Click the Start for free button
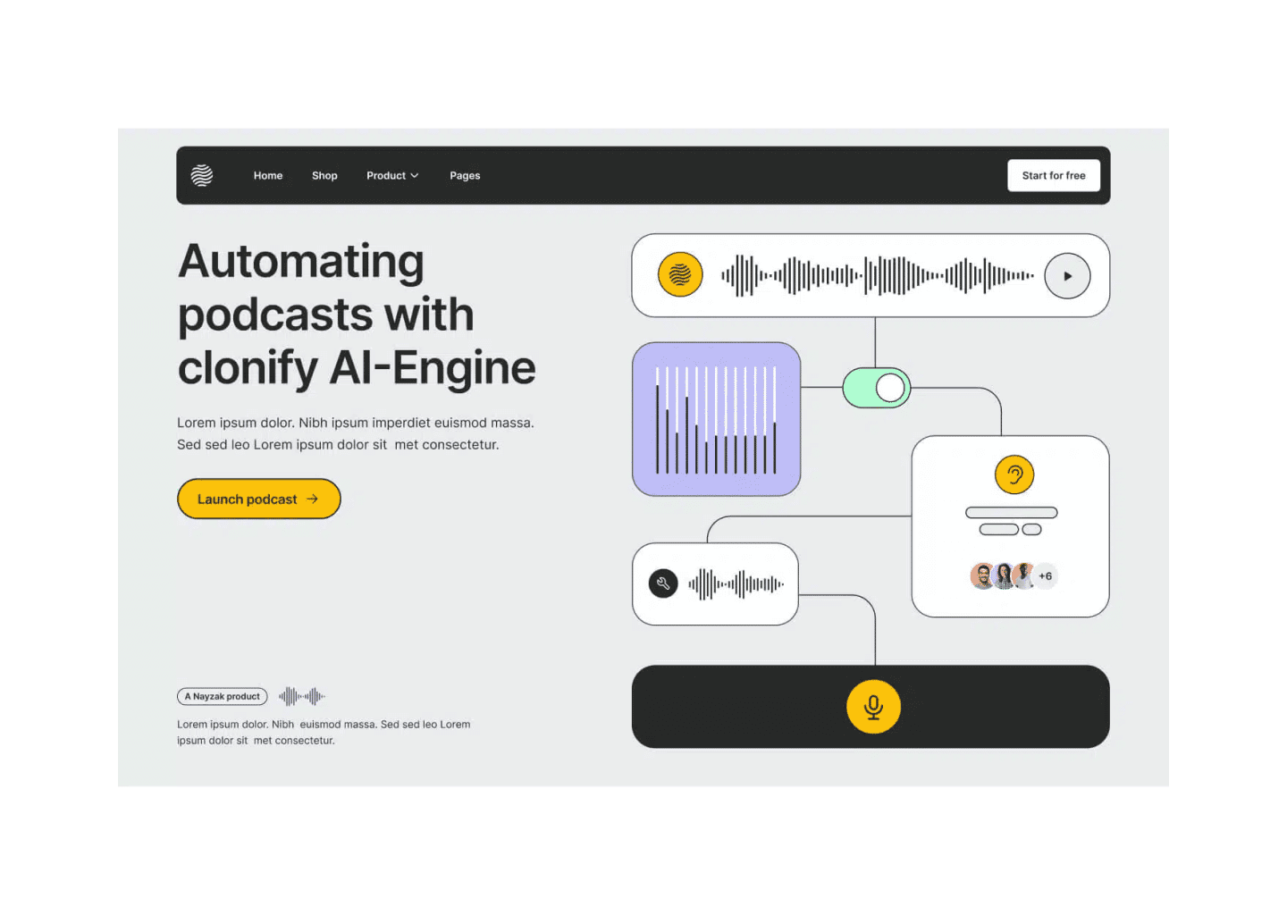This screenshot has width=1287, height=915. tap(1054, 176)
